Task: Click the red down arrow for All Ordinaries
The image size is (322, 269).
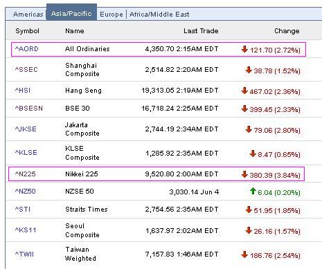Action: pos(244,49)
